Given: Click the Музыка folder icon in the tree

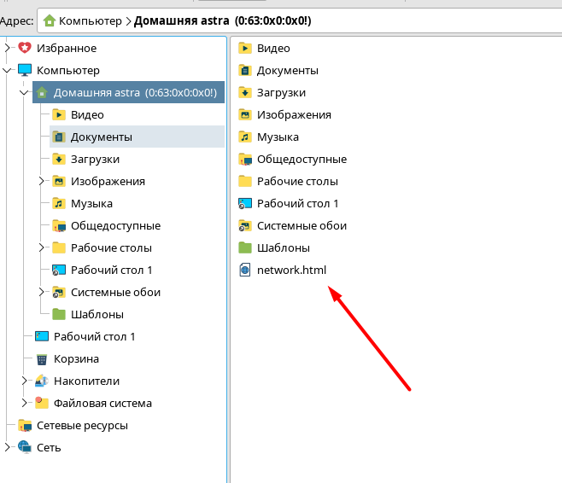Looking at the screenshot, I should [59, 203].
